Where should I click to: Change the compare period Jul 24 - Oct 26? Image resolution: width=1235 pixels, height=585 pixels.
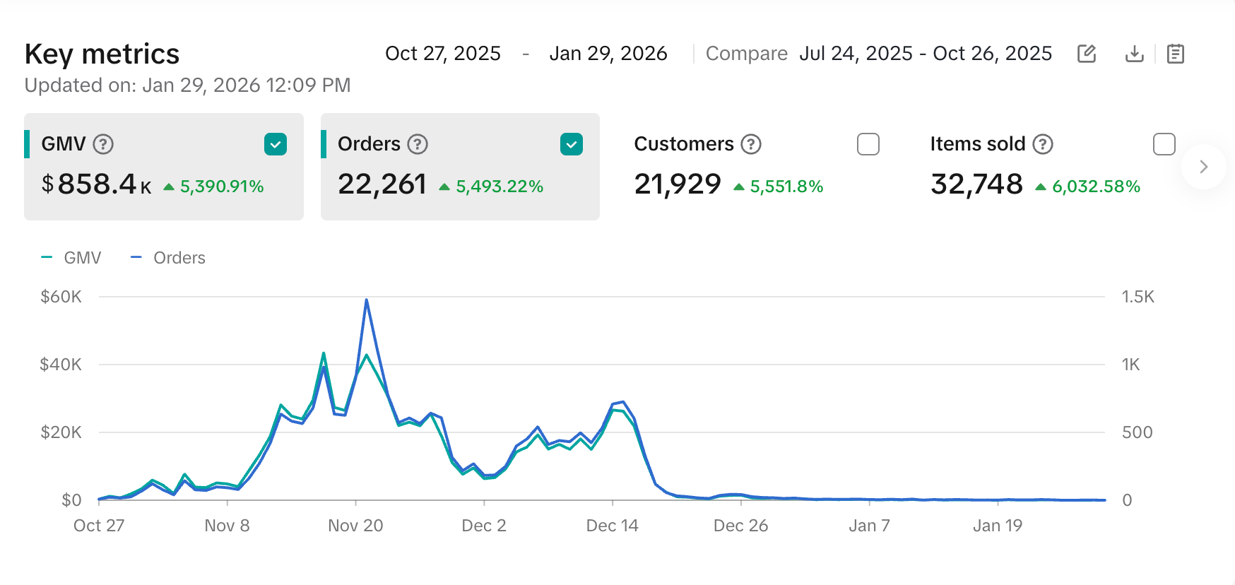tap(925, 54)
